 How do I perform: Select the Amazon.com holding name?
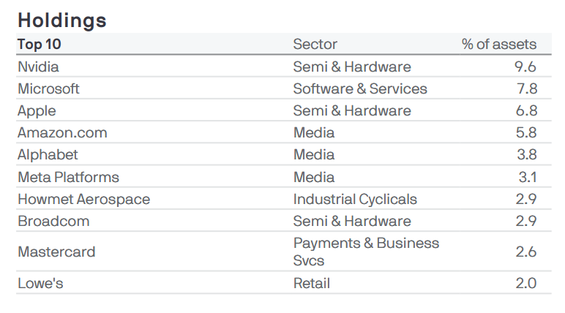[x=62, y=132]
